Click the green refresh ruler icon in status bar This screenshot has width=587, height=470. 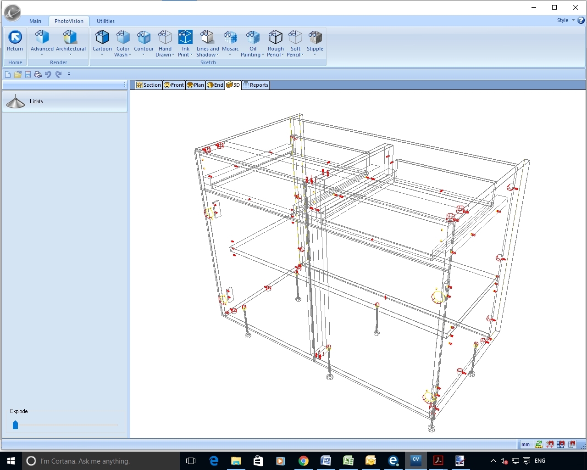click(539, 444)
